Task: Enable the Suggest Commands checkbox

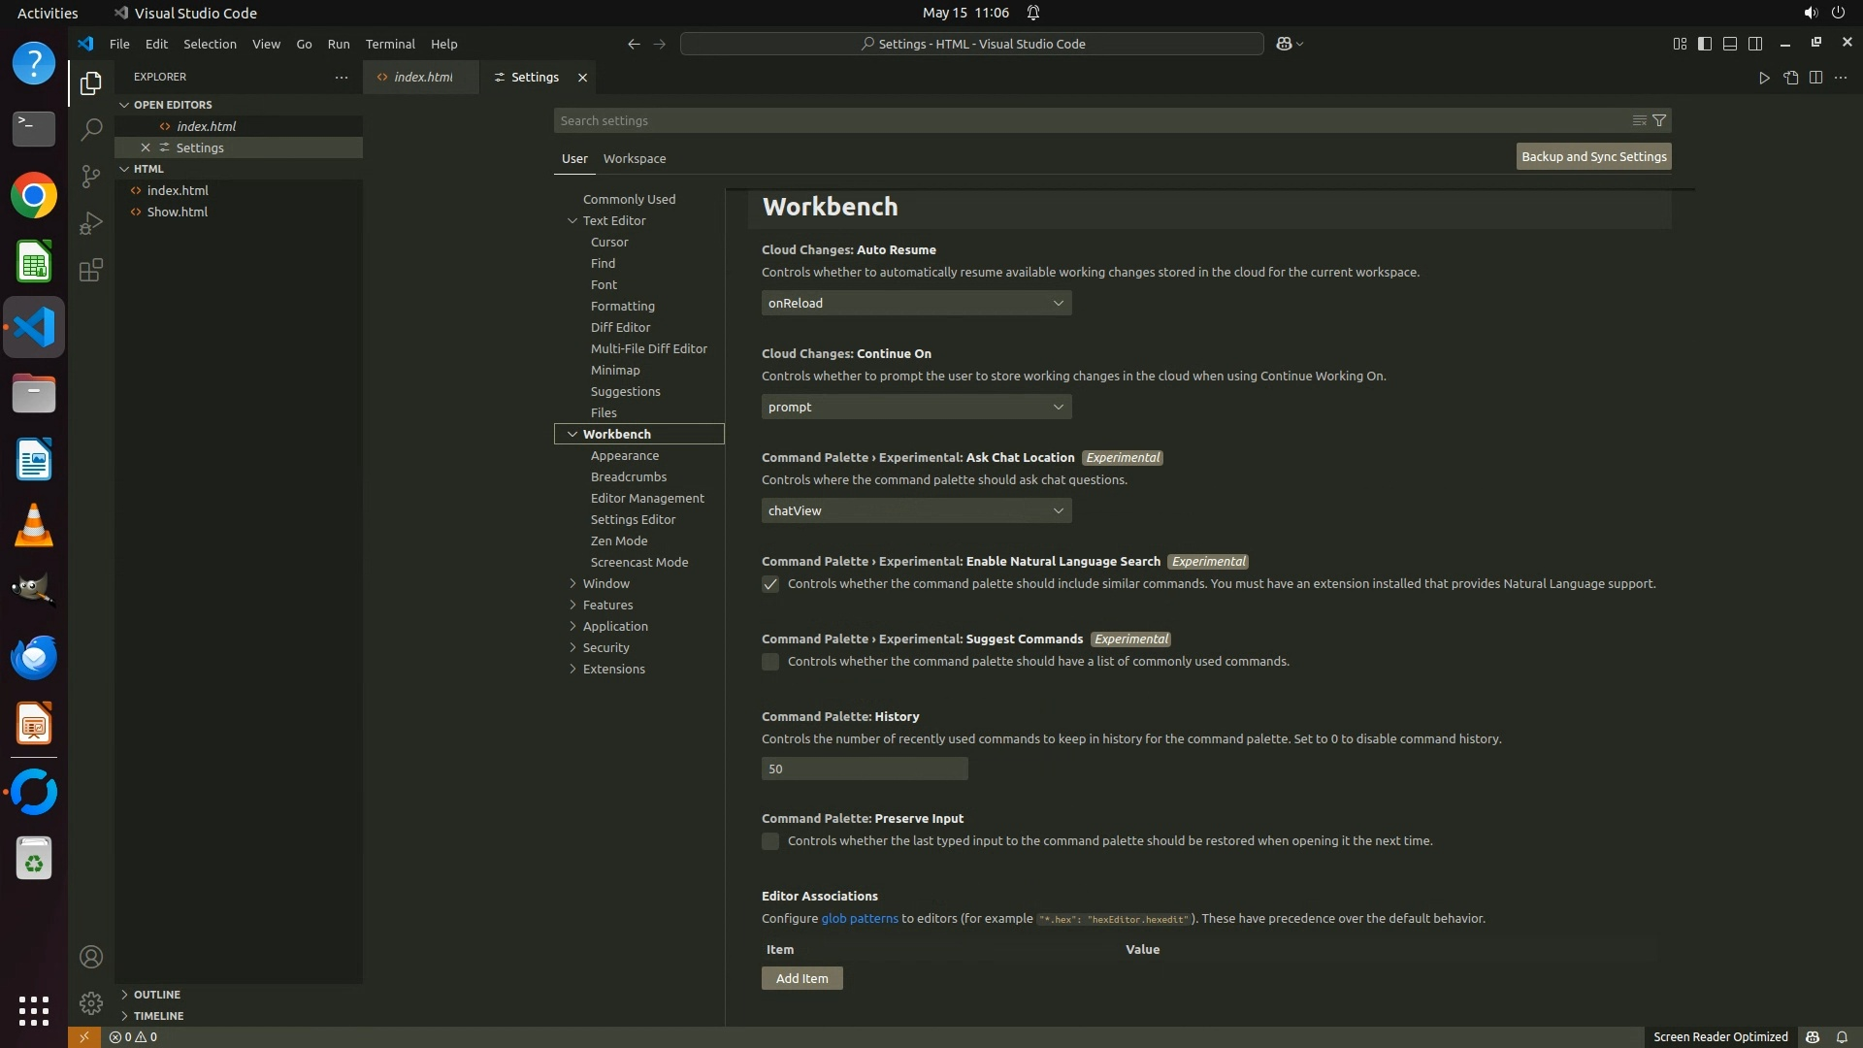Action: (x=770, y=662)
